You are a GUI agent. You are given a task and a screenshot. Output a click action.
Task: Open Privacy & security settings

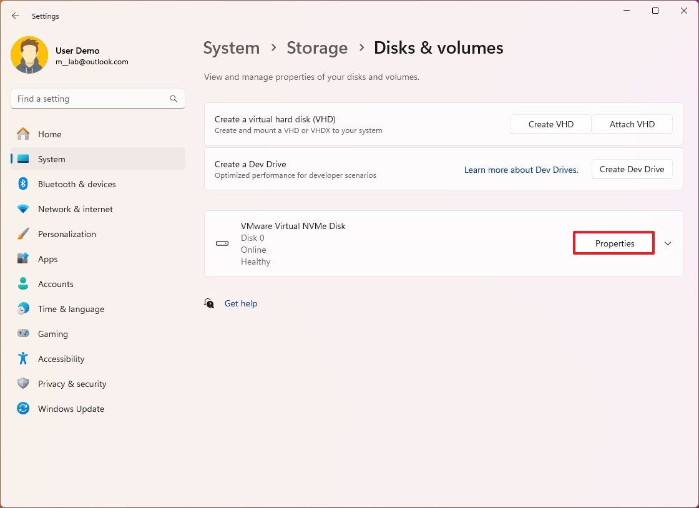[72, 384]
